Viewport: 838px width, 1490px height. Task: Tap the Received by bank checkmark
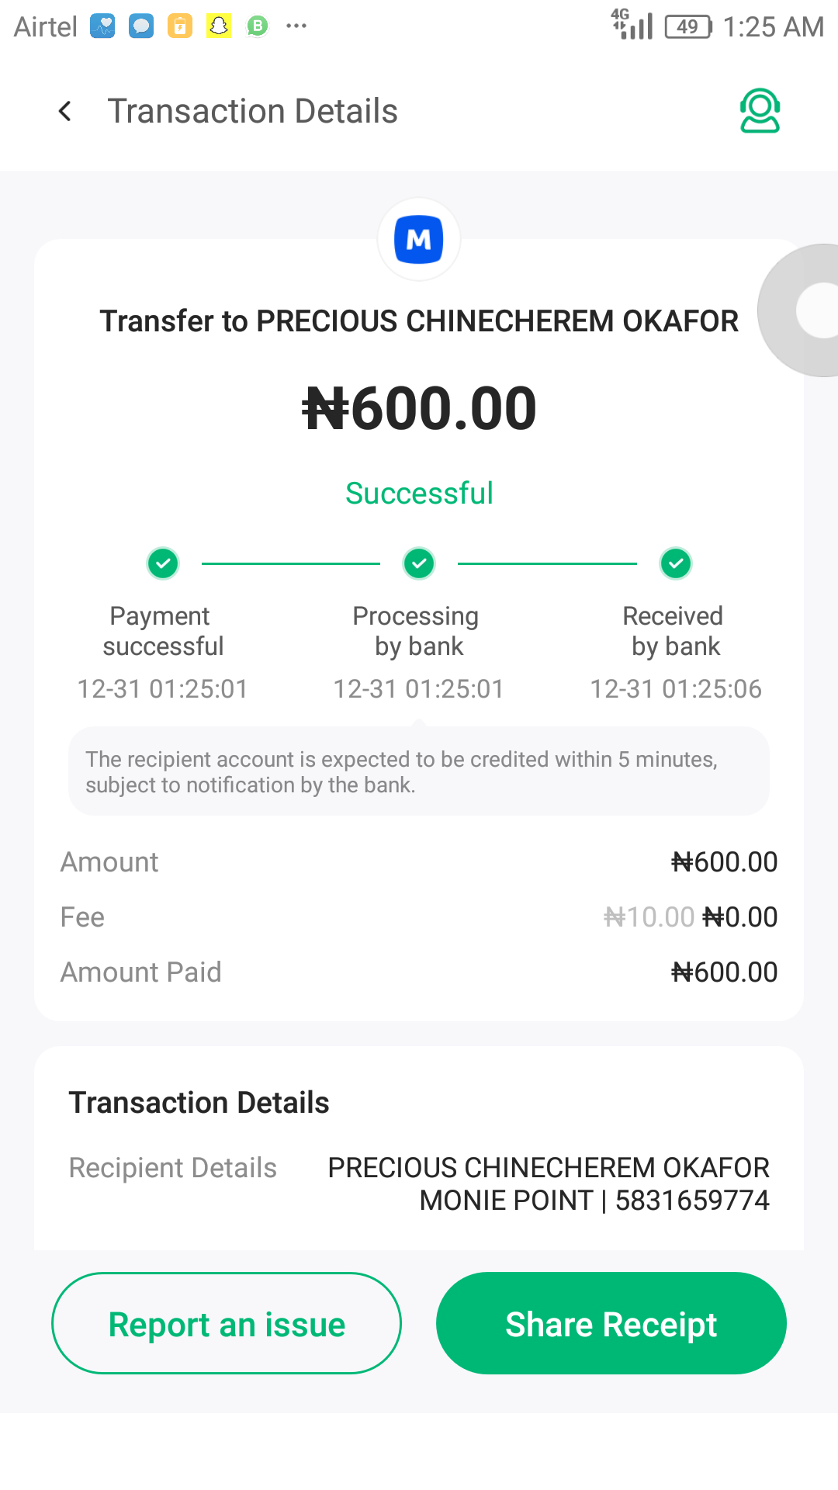pyautogui.click(x=676, y=563)
